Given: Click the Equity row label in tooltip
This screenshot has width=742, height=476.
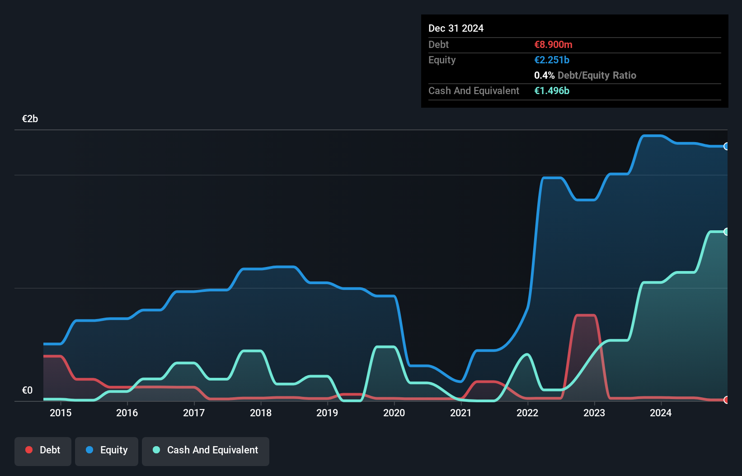Looking at the screenshot, I should [442, 60].
